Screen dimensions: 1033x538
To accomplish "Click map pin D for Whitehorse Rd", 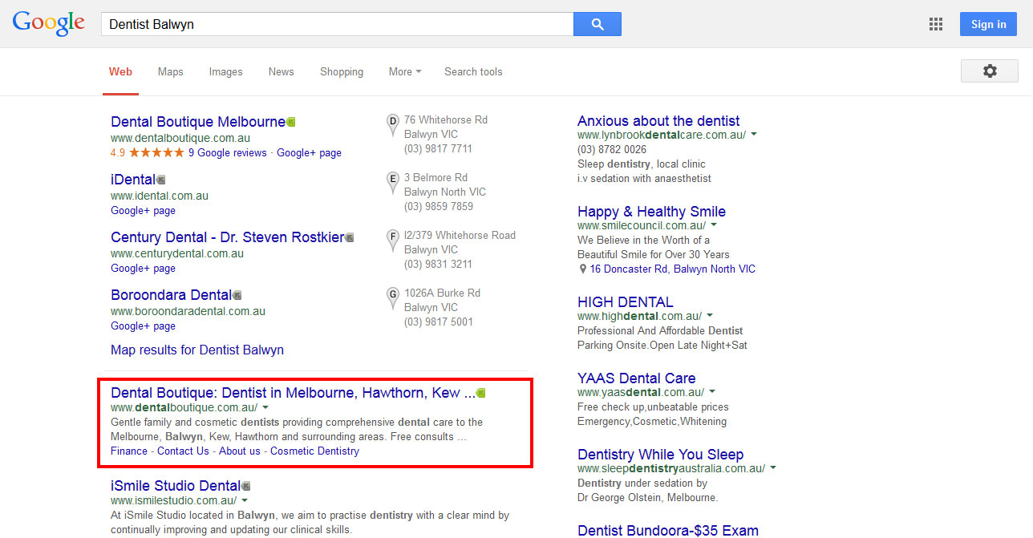I will click(393, 124).
